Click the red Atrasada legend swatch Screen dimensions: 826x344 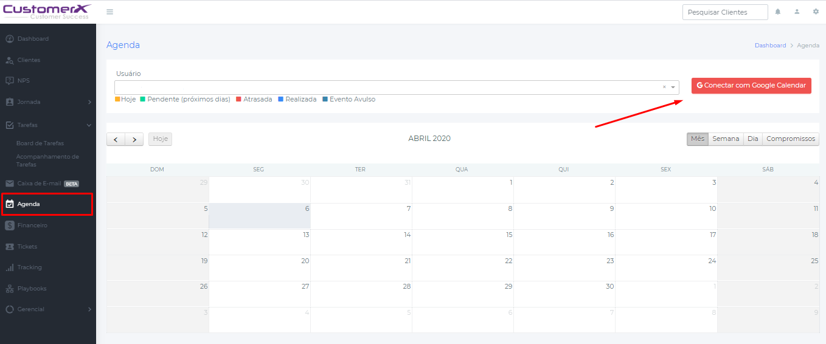pos(239,99)
